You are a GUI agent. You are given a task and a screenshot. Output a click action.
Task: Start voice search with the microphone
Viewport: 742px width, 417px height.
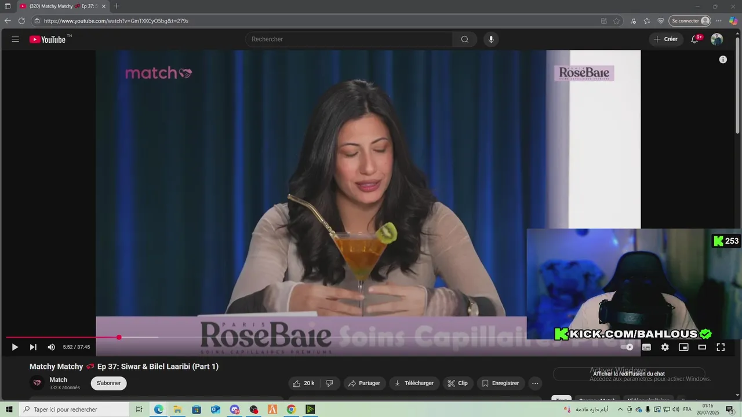click(491, 39)
